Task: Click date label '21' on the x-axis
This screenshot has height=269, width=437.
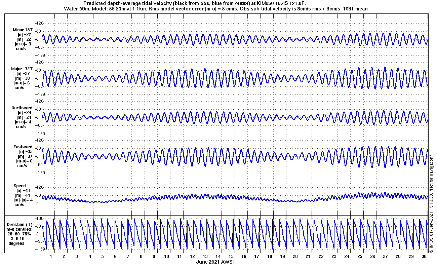Action: coord(308,256)
